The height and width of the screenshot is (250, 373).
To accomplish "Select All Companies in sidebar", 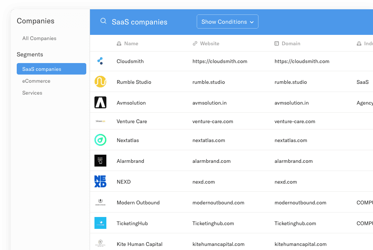I will click(39, 39).
